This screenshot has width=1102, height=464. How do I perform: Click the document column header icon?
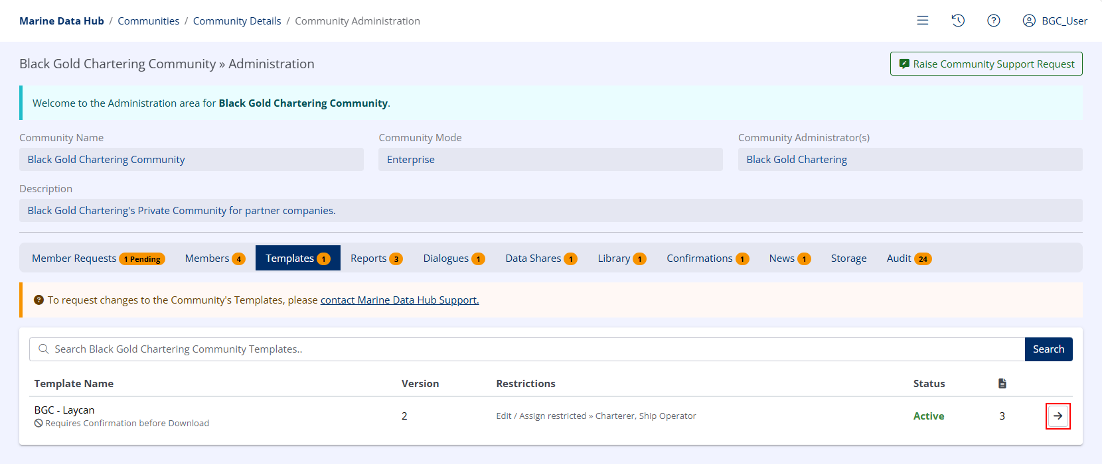(x=1002, y=384)
